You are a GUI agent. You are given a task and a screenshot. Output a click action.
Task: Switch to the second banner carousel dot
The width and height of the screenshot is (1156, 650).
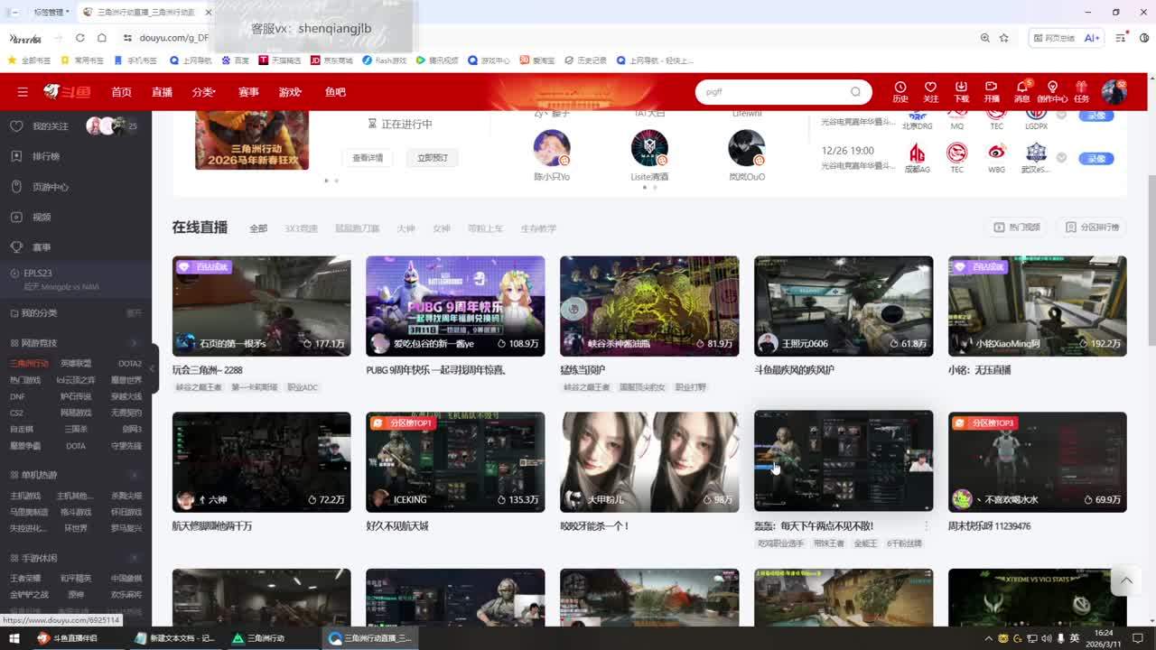[x=337, y=181]
